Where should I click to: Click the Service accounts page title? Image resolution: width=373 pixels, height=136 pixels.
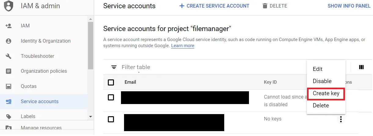point(130,6)
